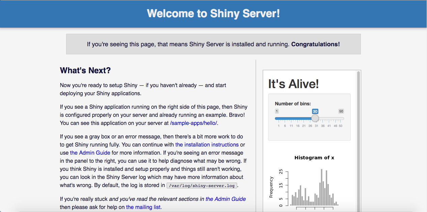Open the Admin Guide link after "or use"
Screen dimensions: 427x212
pyautogui.click(x=90, y=153)
